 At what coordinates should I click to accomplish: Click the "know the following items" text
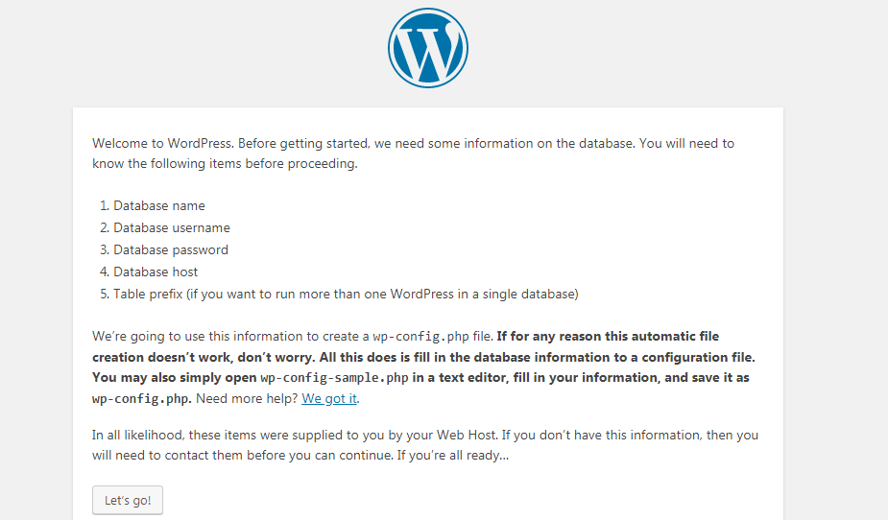(177, 163)
